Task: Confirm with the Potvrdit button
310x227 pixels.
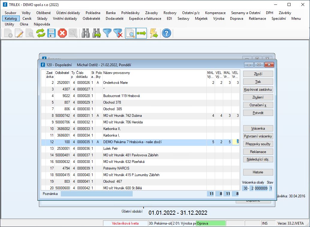Action: [258, 113]
